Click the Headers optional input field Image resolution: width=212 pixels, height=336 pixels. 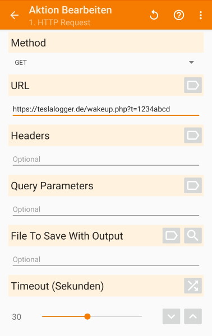(106, 160)
